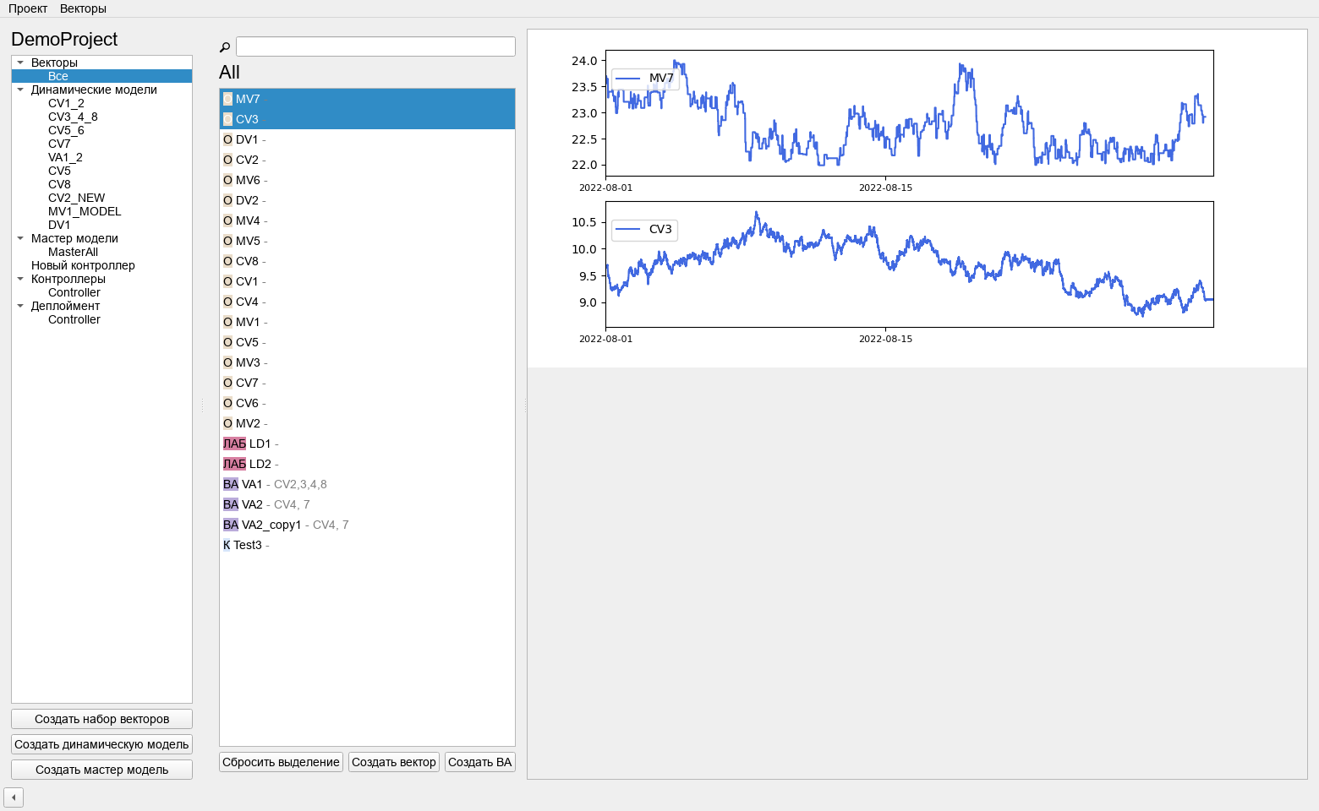
Task: Click the Создать BA button
Action: tap(480, 762)
